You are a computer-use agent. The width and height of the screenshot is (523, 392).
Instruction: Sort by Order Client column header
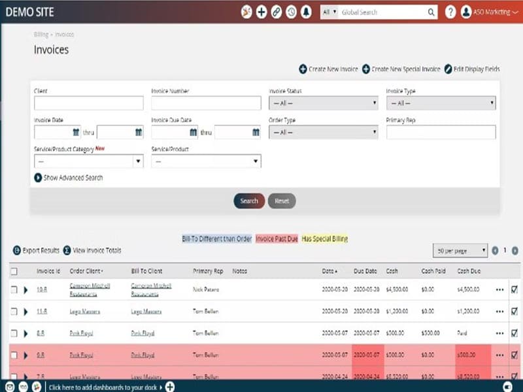coord(86,271)
